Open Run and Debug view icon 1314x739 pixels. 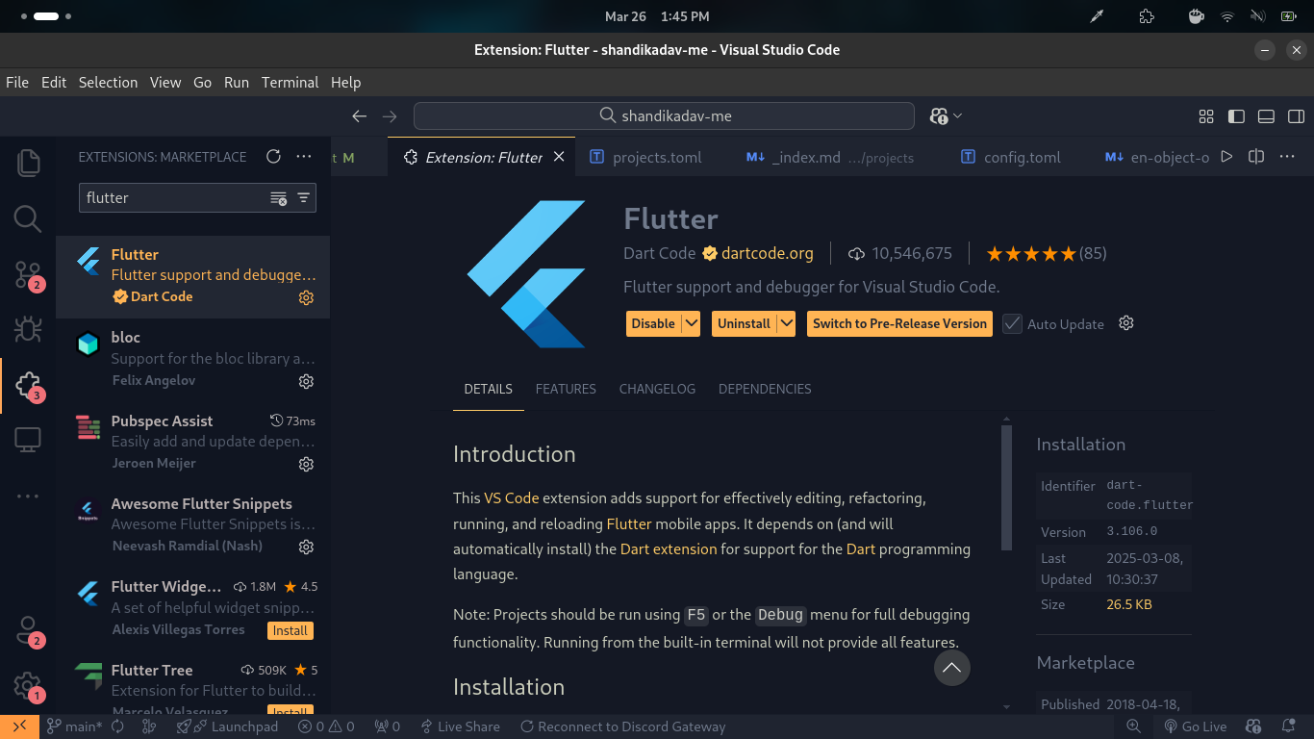coord(28,330)
